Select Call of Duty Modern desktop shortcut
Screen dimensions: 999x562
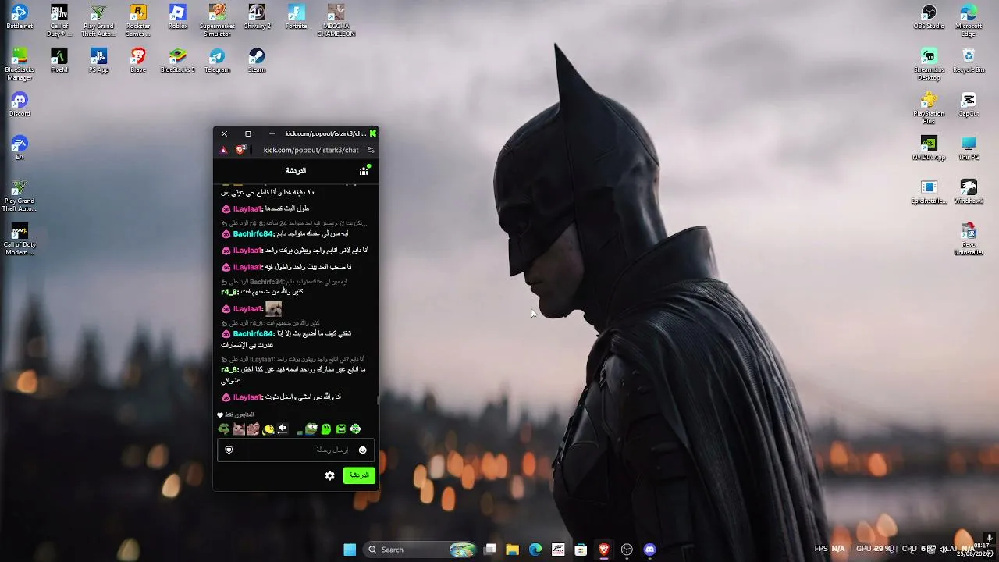click(20, 240)
